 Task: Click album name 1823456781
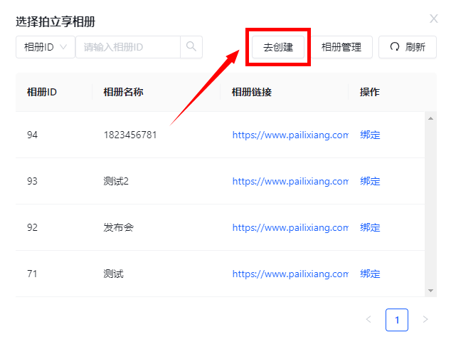(130, 135)
